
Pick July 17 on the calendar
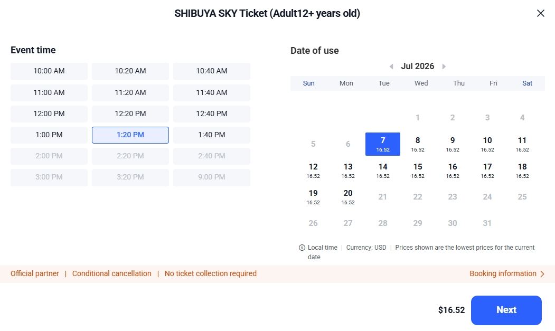(x=487, y=171)
